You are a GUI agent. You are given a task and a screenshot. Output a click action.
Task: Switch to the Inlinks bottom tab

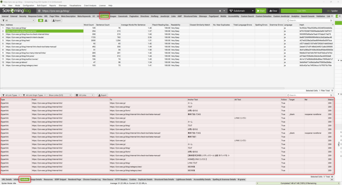pyautogui.click(x=16, y=179)
